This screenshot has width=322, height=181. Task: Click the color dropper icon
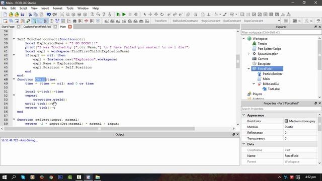point(225,15)
